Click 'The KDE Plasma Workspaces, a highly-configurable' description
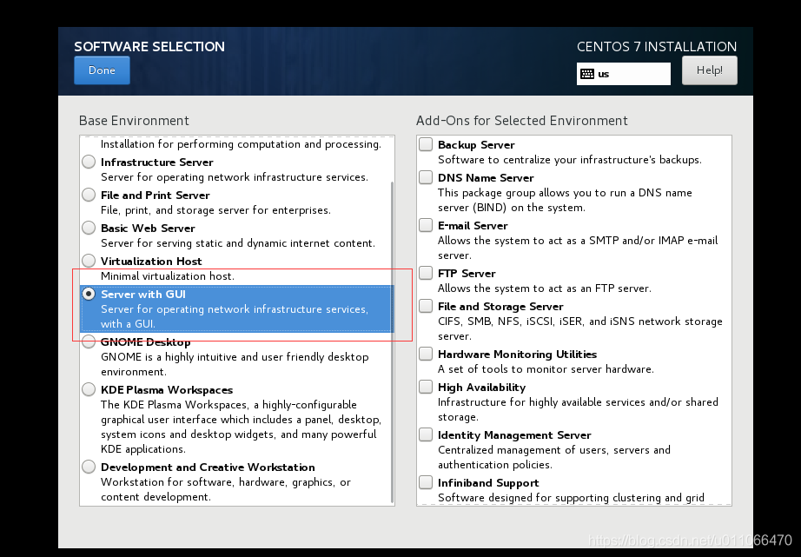Viewport: 801px width, 557px height. click(x=242, y=427)
